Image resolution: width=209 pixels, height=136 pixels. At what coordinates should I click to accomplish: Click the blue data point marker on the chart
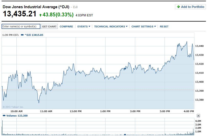125,69
